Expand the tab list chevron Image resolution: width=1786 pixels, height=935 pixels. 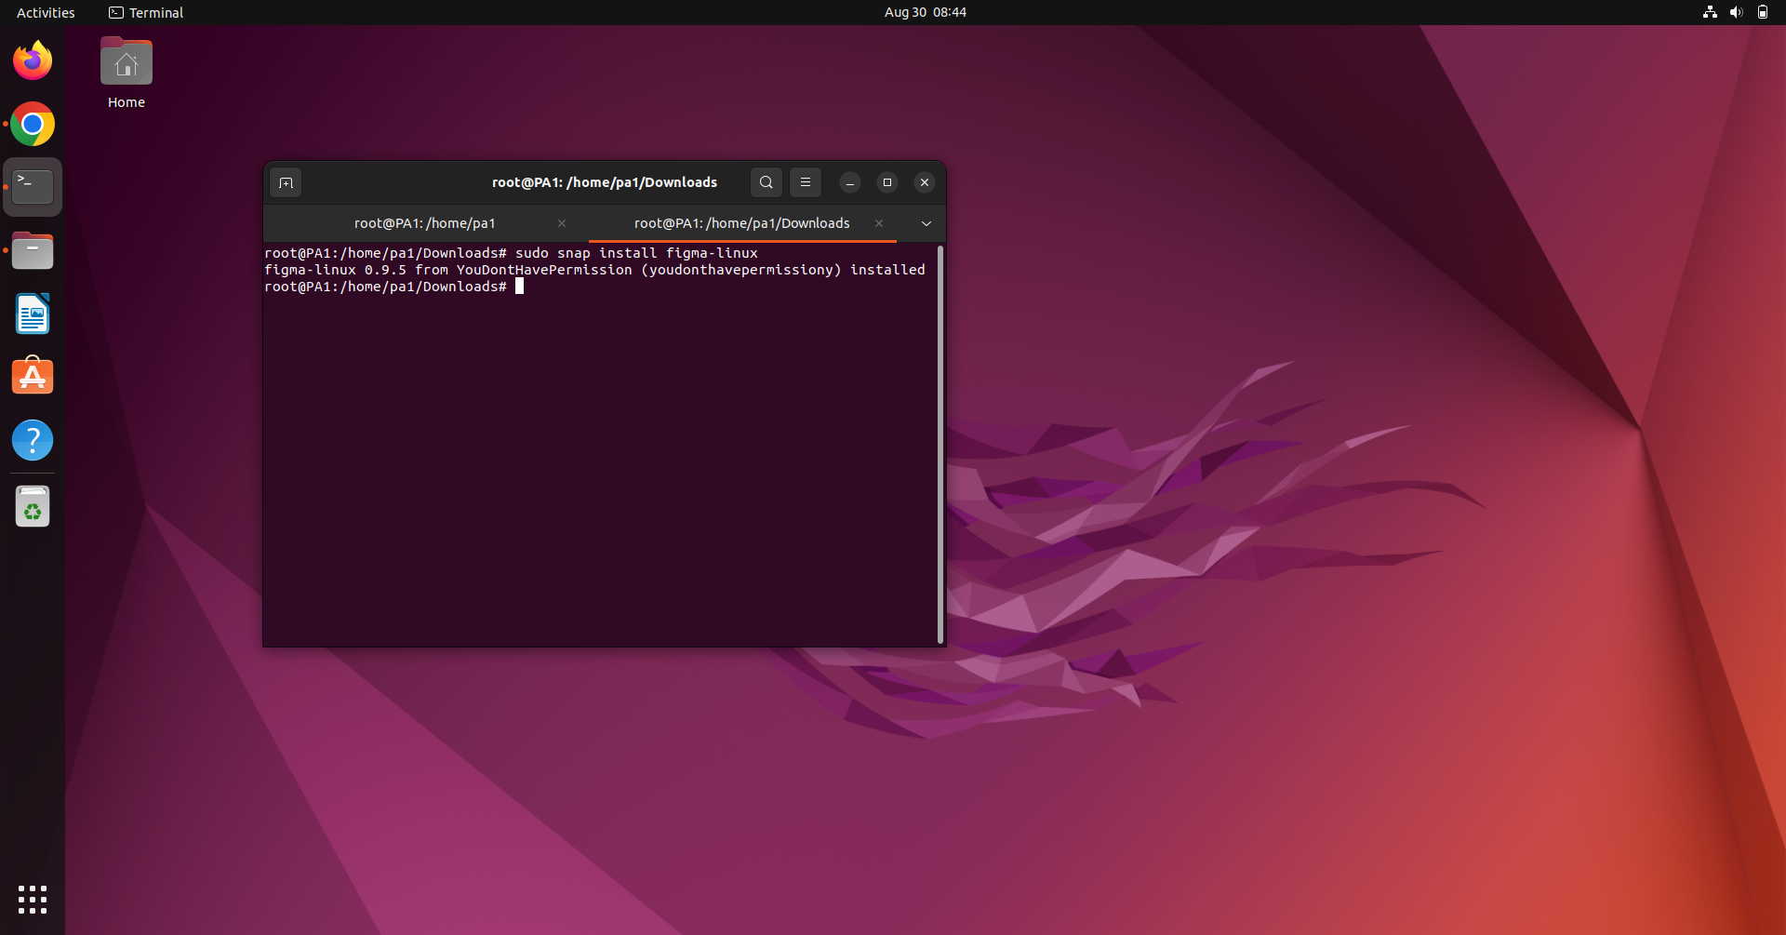tap(926, 223)
